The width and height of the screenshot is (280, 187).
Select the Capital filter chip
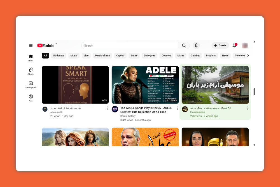tap(120, 56)
